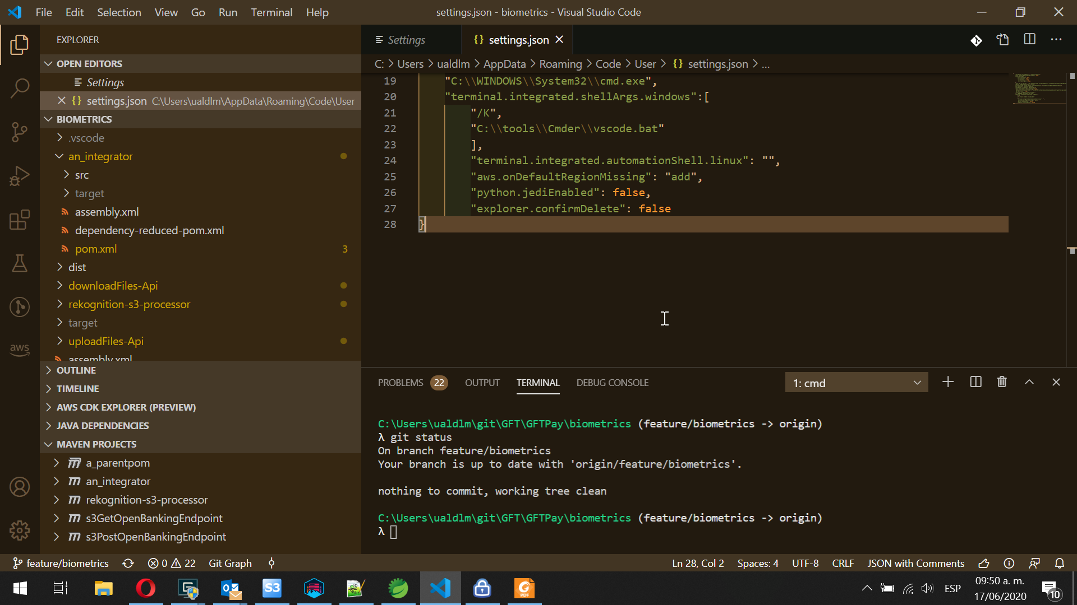
Task: Open the Run and Debug view
Action: coord(20,176)
